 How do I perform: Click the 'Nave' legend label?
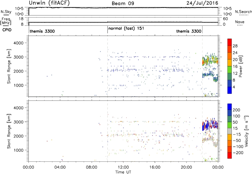point(239,22)
